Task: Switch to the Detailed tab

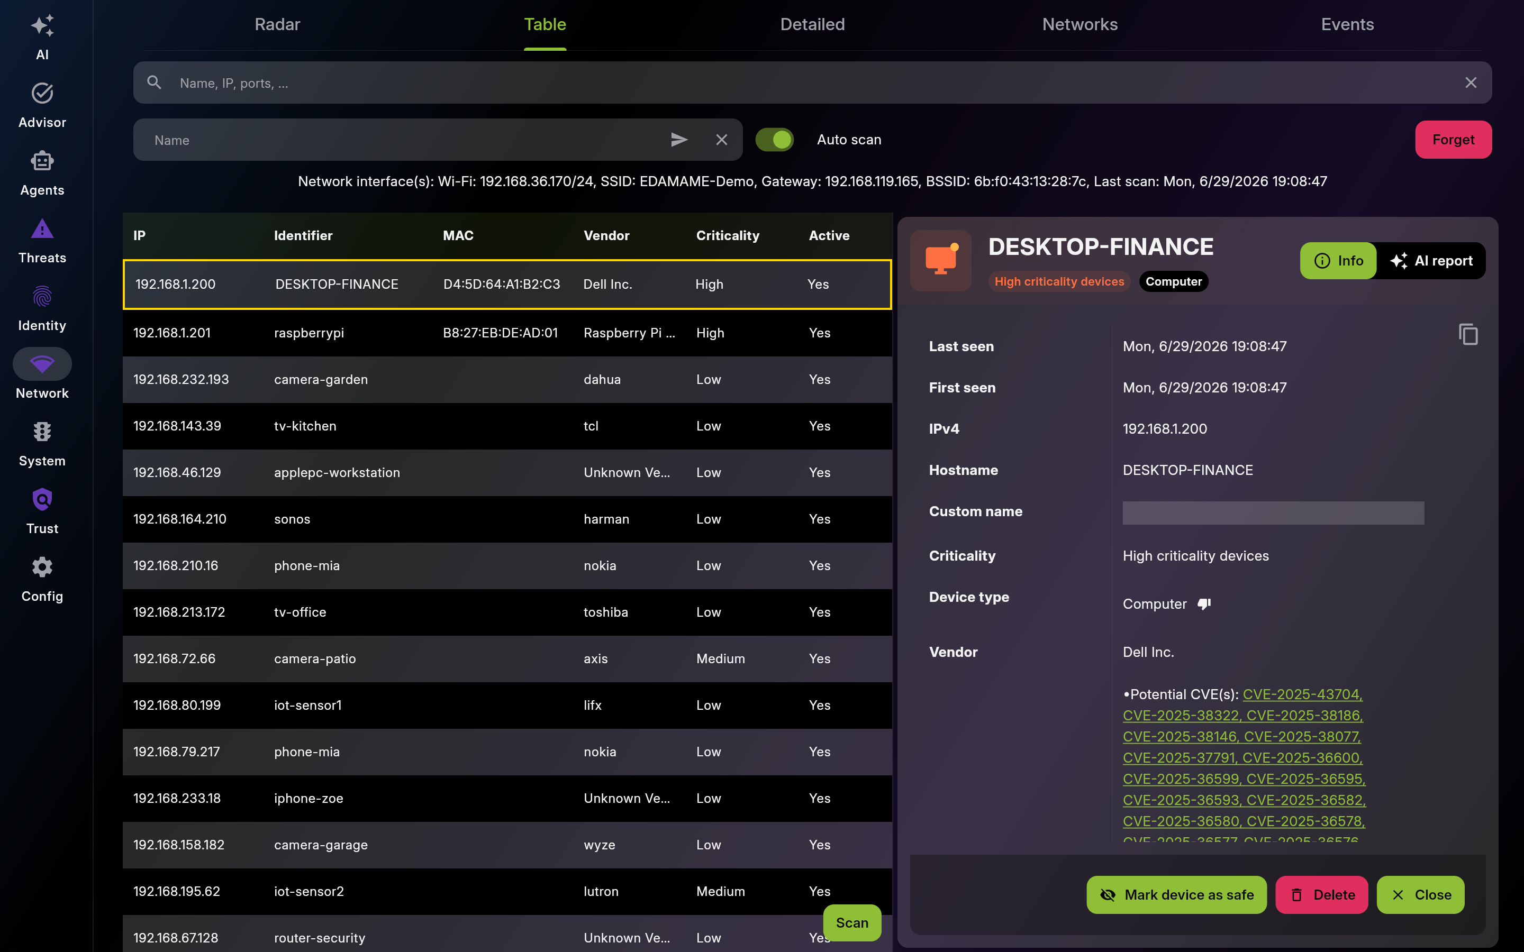Action: click(812, 24)
